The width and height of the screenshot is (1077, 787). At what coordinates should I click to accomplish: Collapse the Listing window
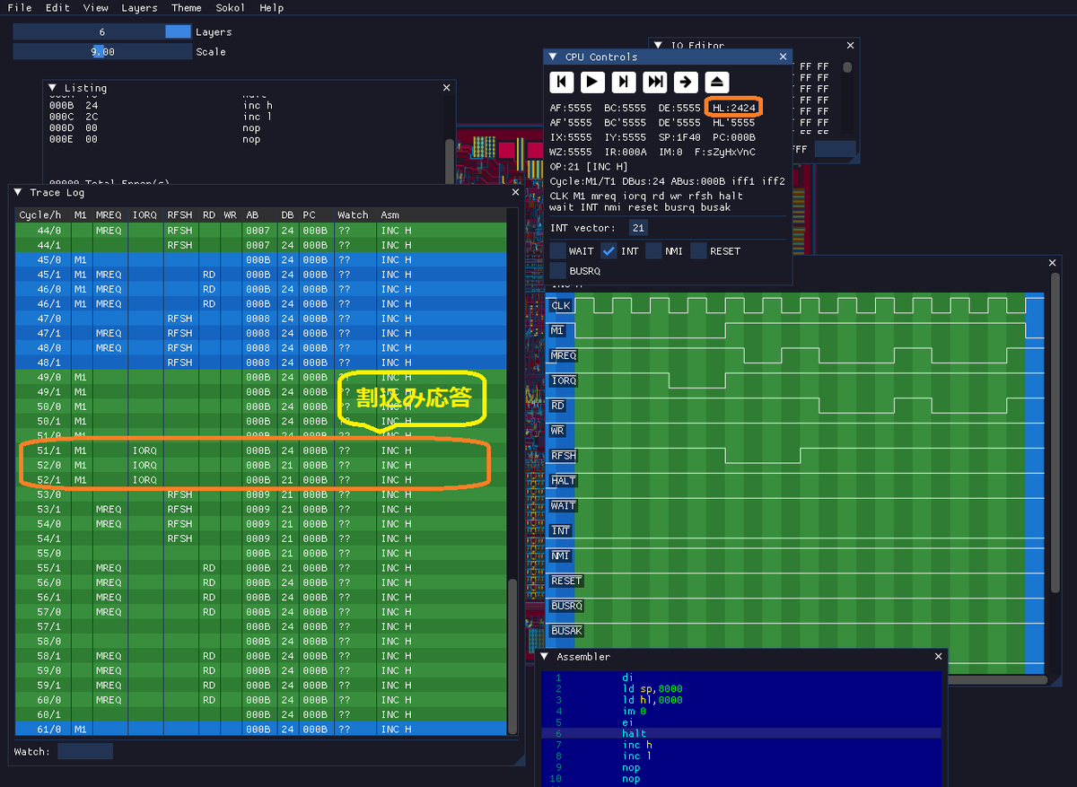(x=52, y=88)
